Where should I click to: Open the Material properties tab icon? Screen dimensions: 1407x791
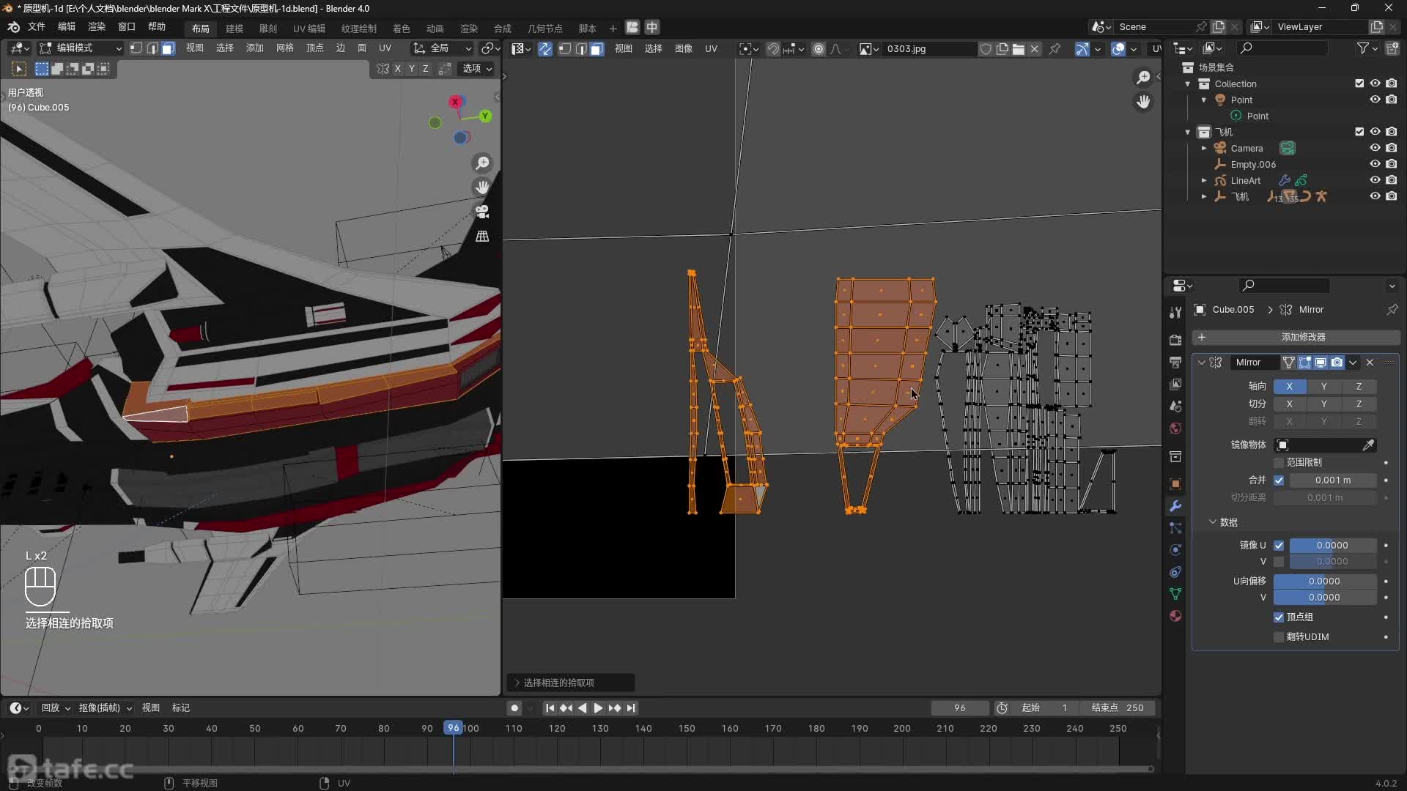pyautogui.click(x=1175, y=616)
